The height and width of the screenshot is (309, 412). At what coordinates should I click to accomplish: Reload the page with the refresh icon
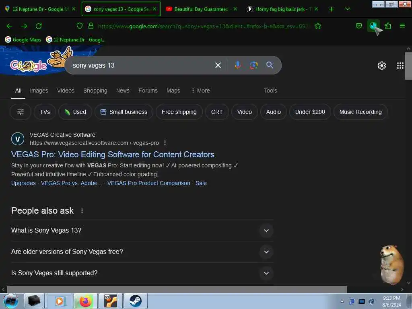[x=39, y=26]
